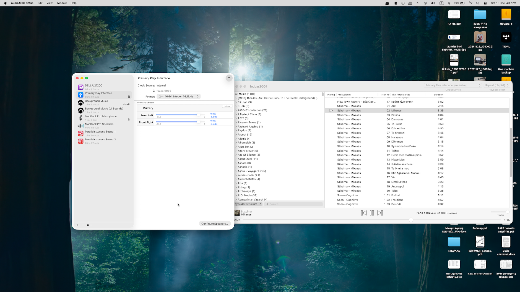The image size is (520, 292).
Task: Add a new audio device with plus button
Action: pyautogui.click(x=77, y=225)
